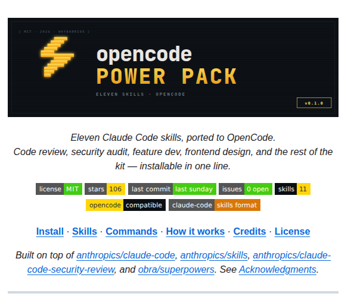Click the stars 106 badge

tap(105, 189)
